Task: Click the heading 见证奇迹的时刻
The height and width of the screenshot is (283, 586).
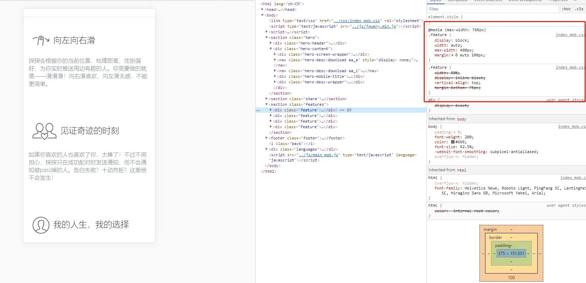Action: 90,131
